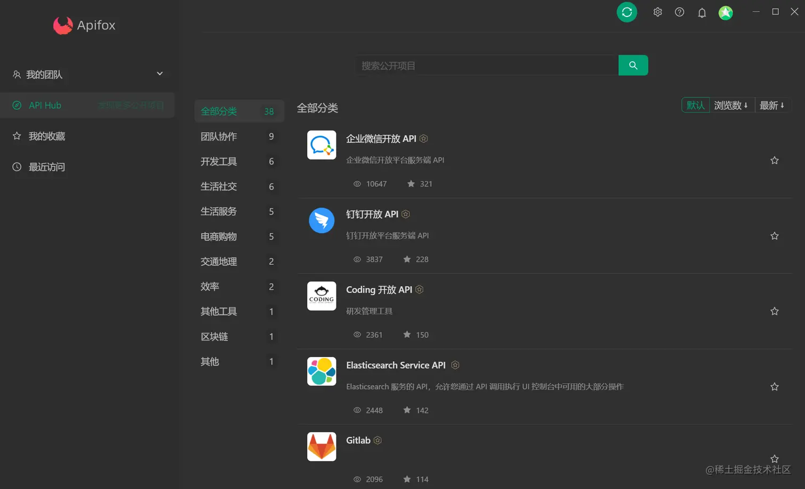Screen dimensions: 805x489
Task: Open the Gitlab project title
Action: pos(358,441)
